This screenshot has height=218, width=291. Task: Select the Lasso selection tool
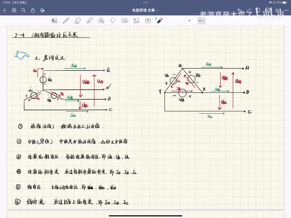(113, 21)
